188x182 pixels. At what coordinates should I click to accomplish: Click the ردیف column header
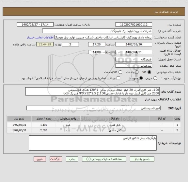[177, 119]
